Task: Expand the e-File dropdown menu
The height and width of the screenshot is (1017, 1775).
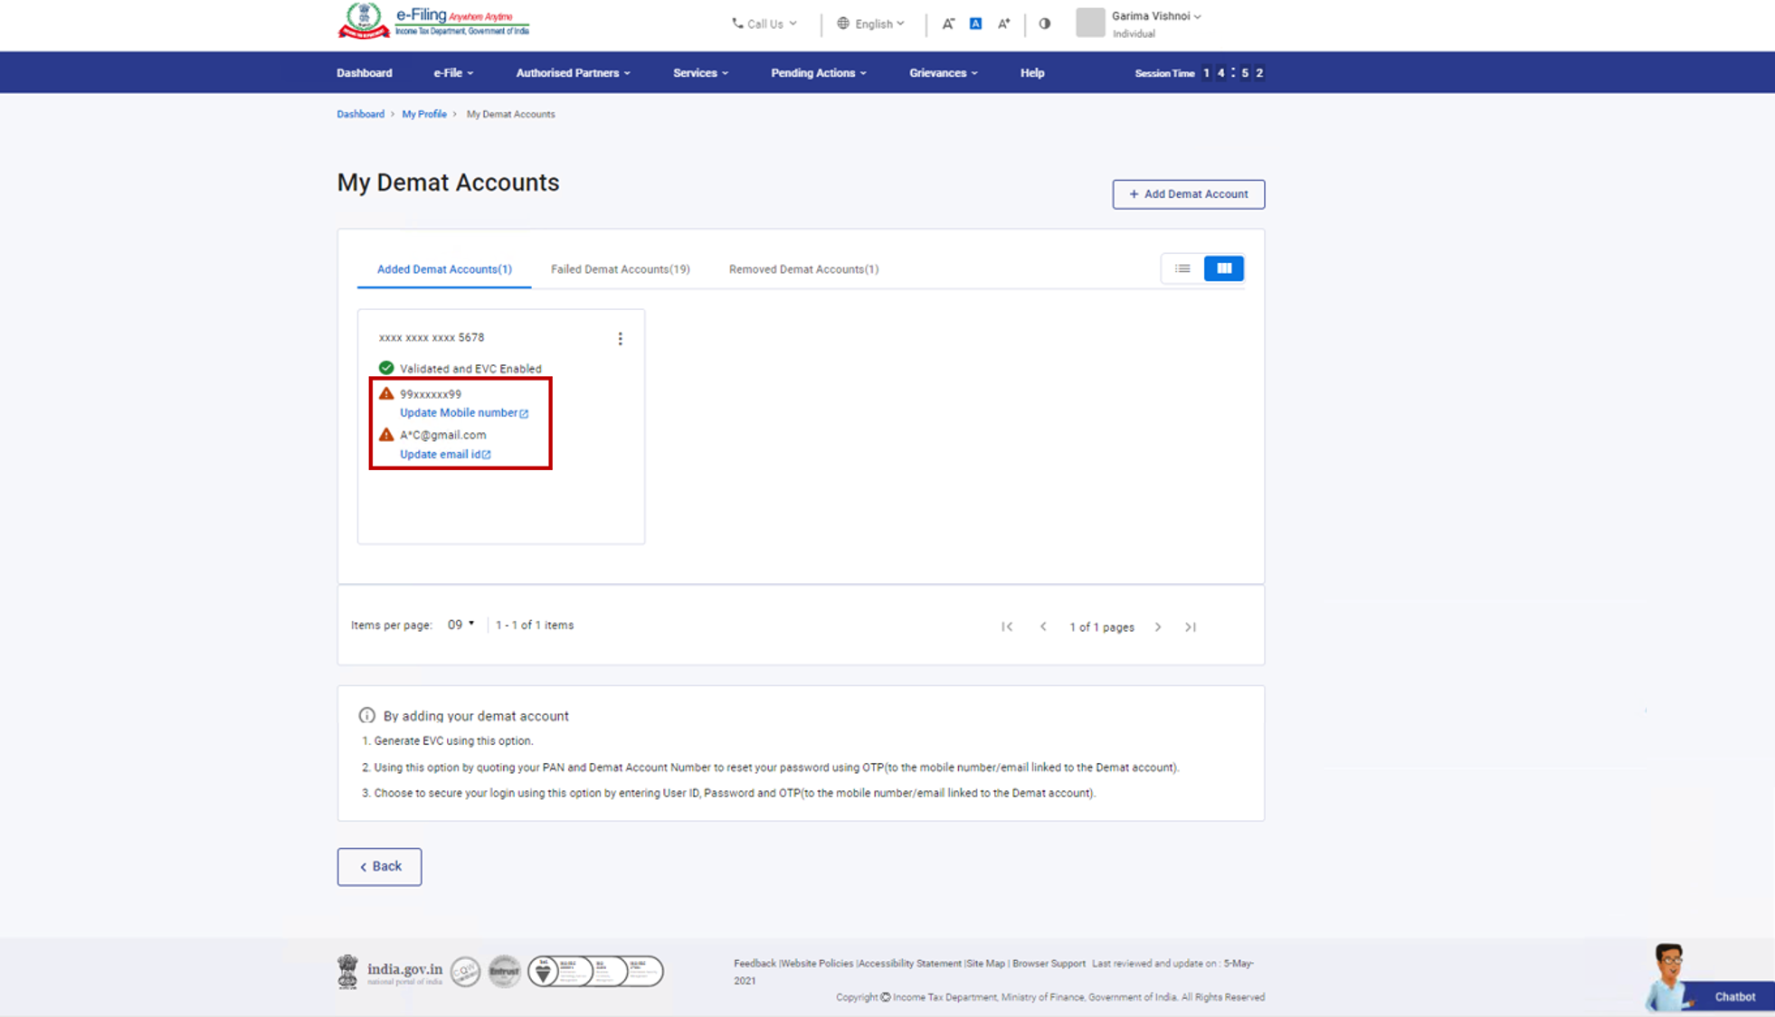Action: [x=452, y=71]
